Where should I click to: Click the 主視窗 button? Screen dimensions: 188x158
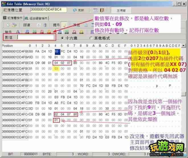pos(121,10)
